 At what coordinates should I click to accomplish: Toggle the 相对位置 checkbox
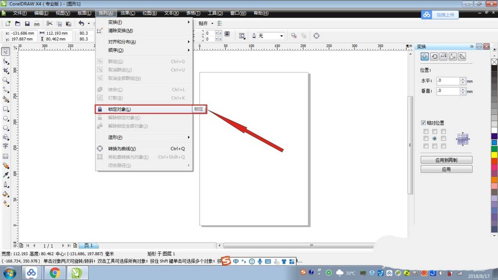tap(423, 123)
